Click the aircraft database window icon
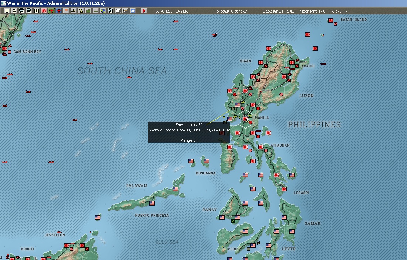407x260 pixels. (x=22, y=11)
